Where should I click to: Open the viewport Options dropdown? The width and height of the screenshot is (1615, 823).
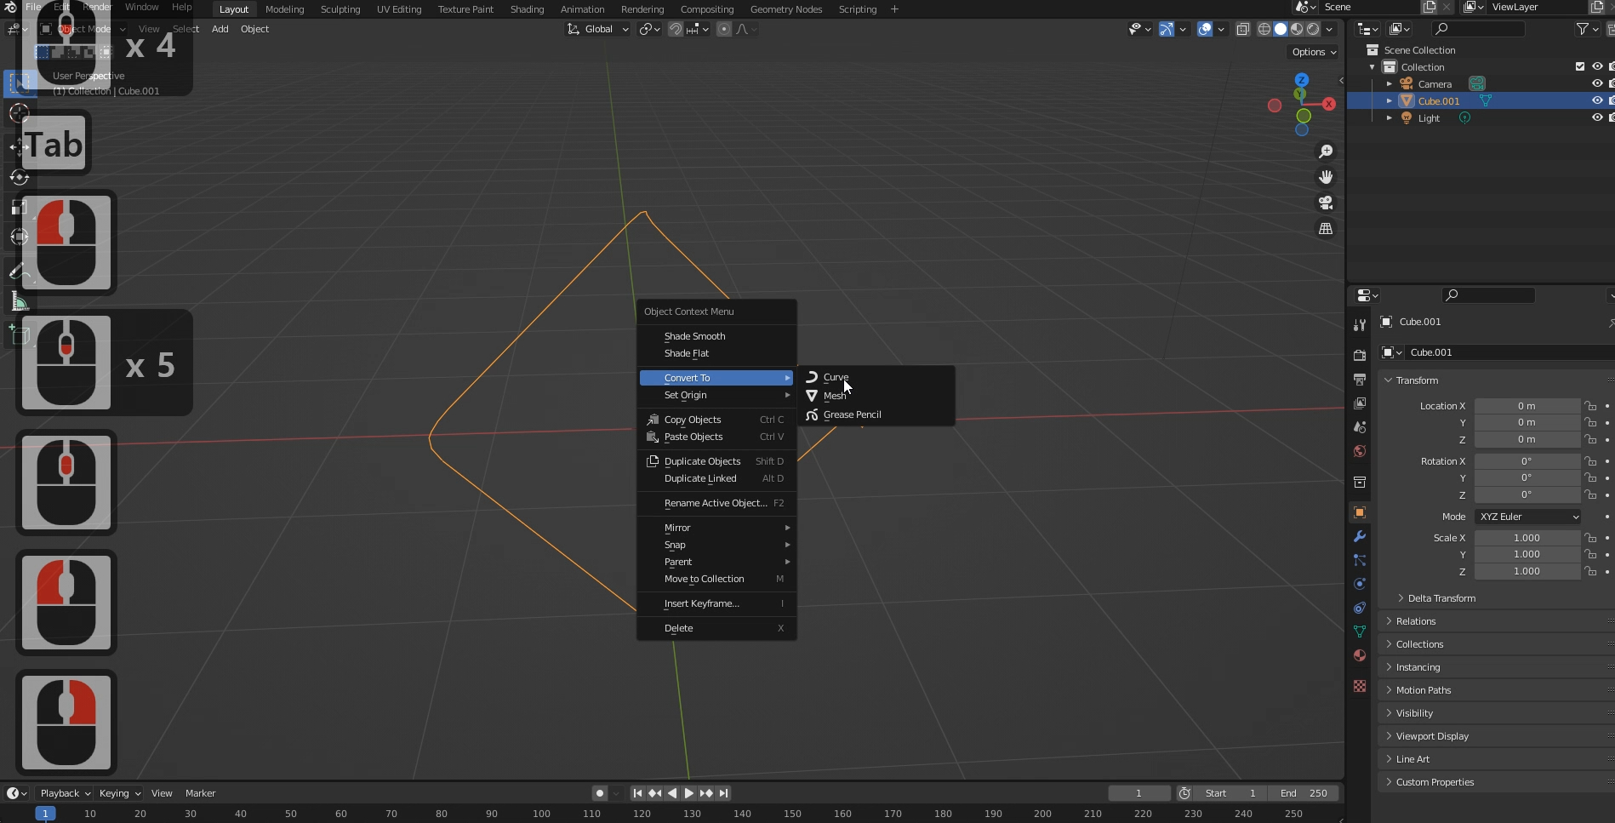click(1314, 52)
